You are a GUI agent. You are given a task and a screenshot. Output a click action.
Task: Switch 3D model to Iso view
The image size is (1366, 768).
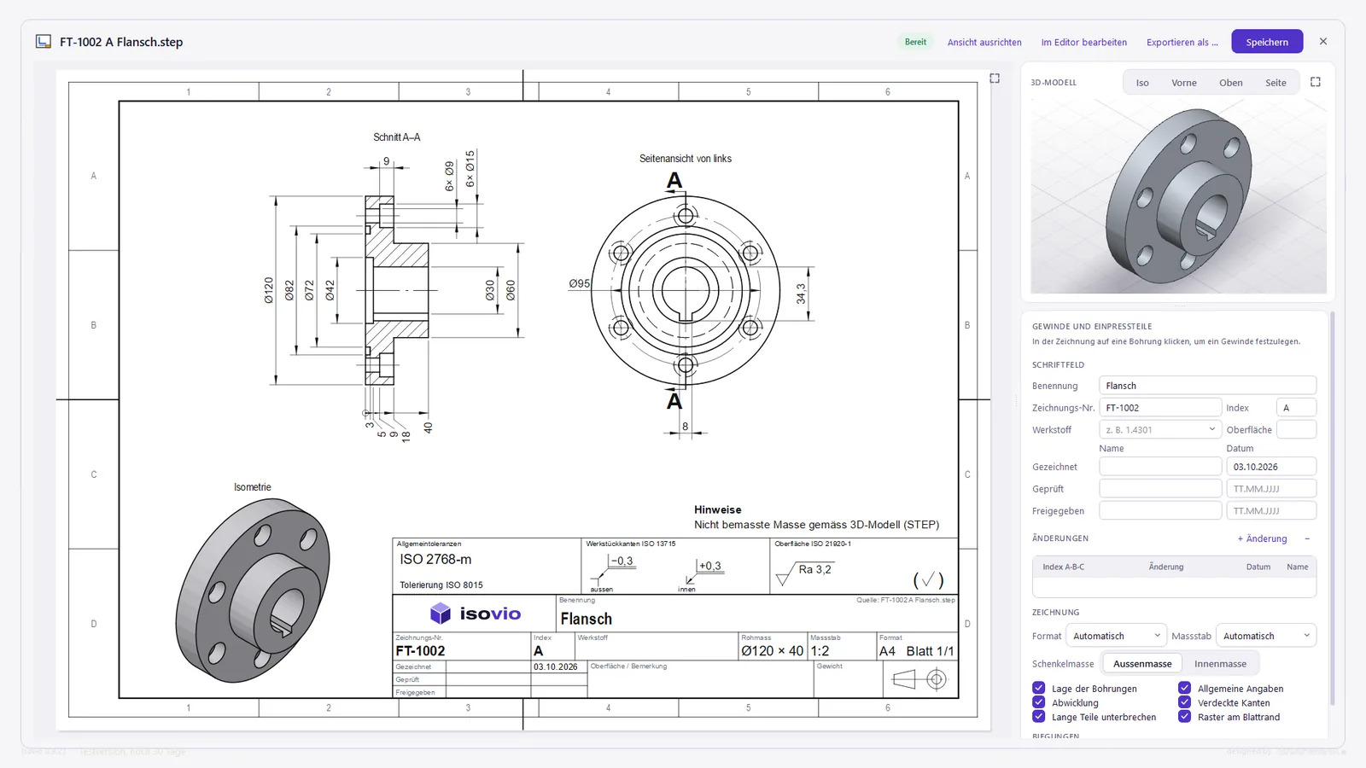point(1142,83)
